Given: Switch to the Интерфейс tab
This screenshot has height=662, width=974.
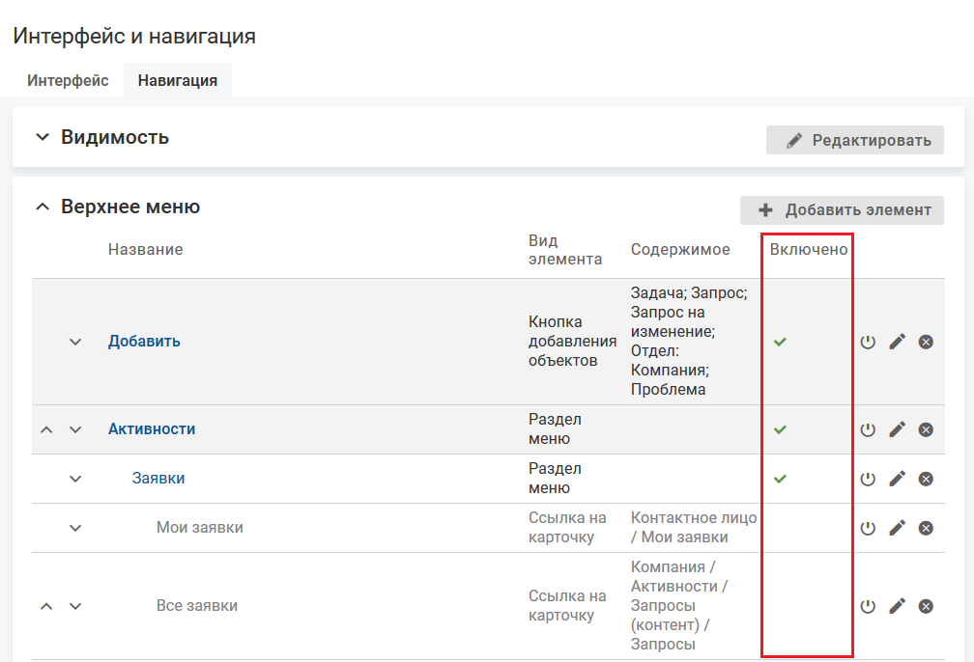Looking at the screenshot, I should (68, 80).
